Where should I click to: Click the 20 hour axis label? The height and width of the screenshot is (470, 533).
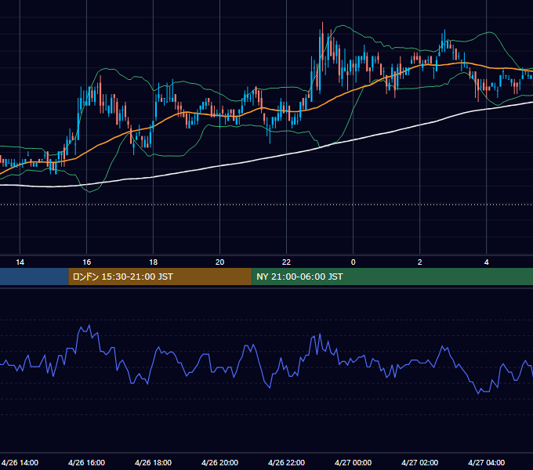(220, 262)
